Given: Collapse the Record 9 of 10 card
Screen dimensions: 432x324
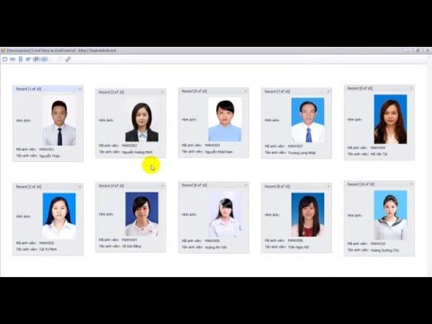Looking at the screenshot, I should 411,88.
